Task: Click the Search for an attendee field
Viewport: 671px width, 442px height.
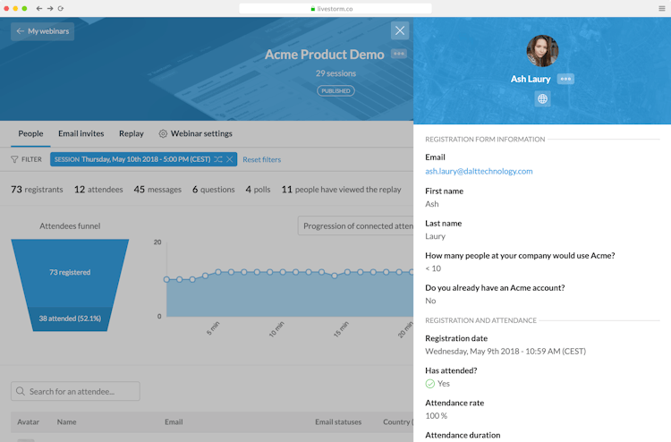Action: tap(75, 391)
